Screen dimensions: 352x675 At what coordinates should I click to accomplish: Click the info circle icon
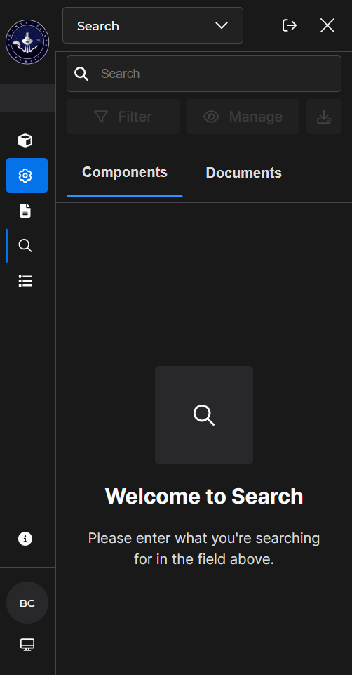coord(25,539)
